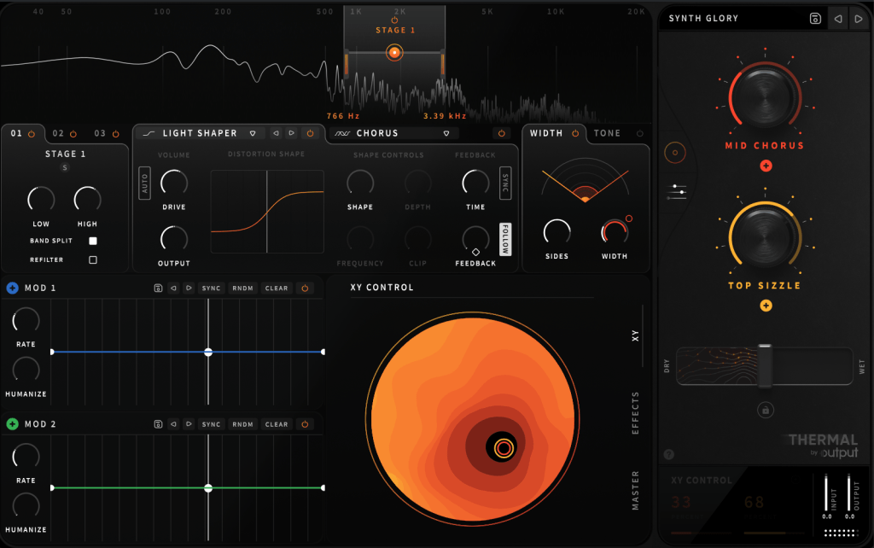Image resolution: width=874 pixels, height=548 pixels.
Task: Open the help question mark icon
Action: coord(668,455)
